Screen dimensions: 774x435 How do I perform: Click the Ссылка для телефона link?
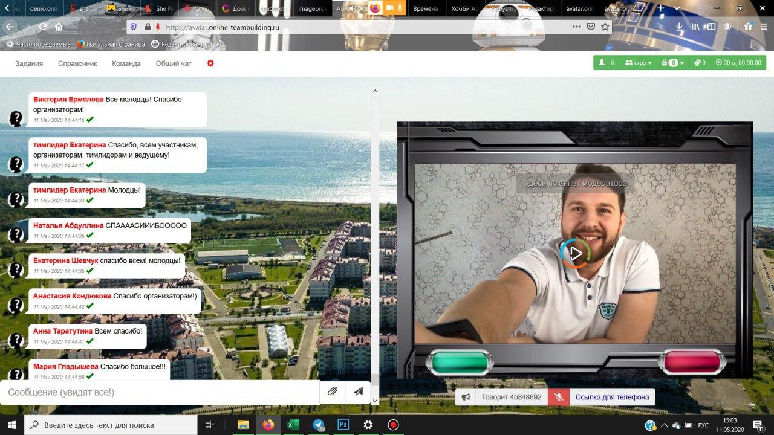pyautogui.click(x=612, y=397)
